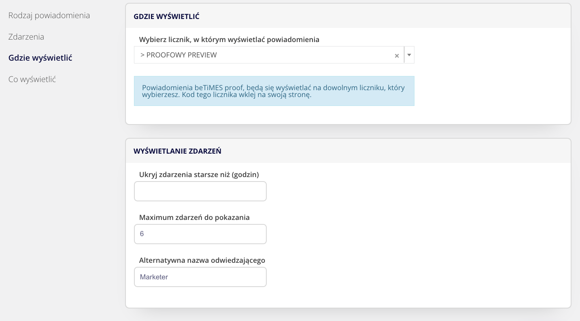Jump to Co wyświetlić section

(32, 79)
